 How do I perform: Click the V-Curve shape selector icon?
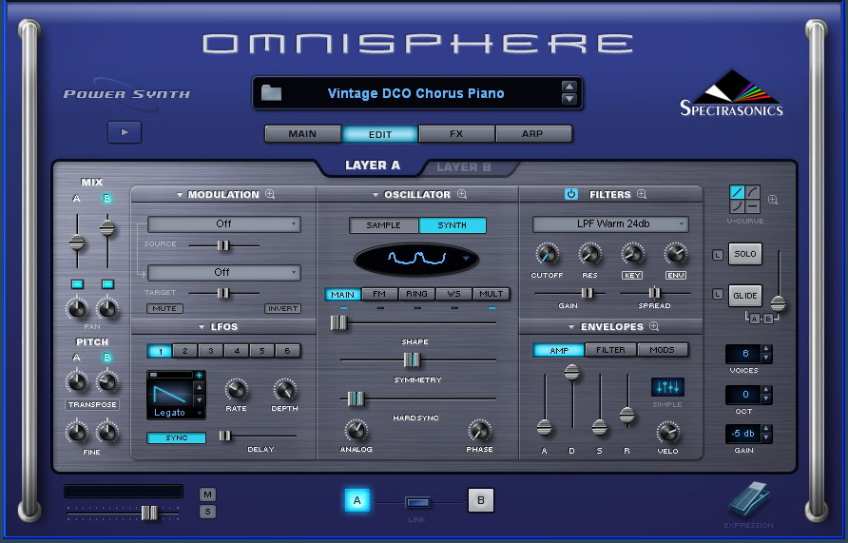[x=744, y=199]
